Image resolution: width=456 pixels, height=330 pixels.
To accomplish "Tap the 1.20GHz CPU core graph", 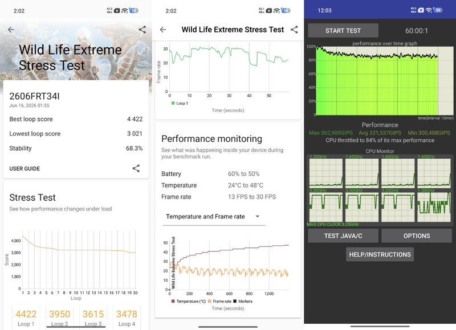I will [x=325, y=172].
